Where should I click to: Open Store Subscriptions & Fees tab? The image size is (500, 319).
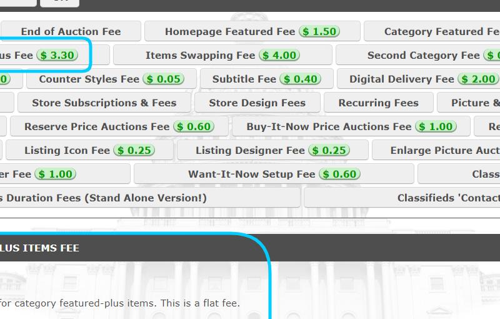pos(104,103)
